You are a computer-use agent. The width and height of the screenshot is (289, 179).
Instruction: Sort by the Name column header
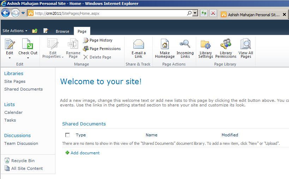151,135
